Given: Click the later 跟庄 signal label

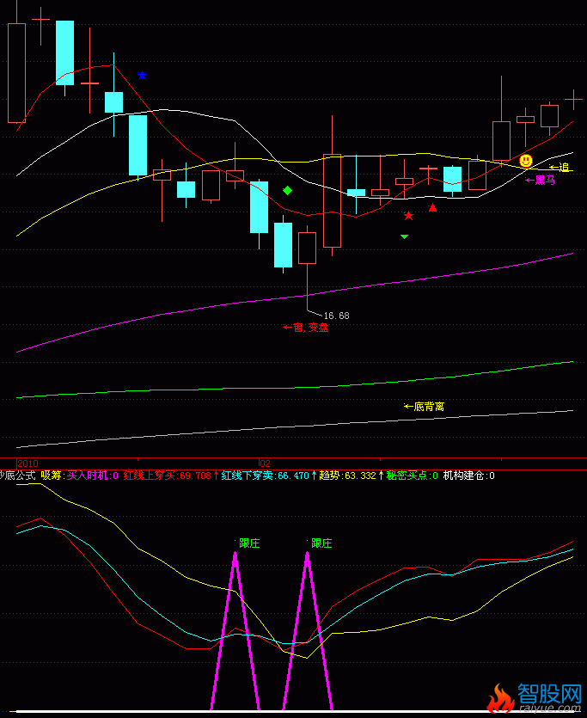Looking at the screenshot, I should [321, 543].
